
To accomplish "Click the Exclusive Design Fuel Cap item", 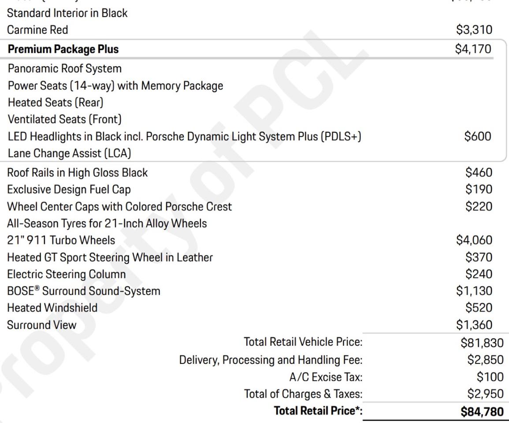I will [69, 189].
